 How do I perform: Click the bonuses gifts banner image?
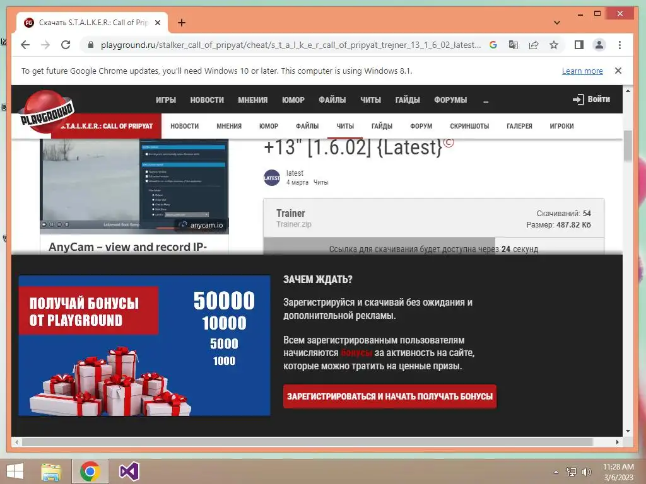click(x=144, y=345)
